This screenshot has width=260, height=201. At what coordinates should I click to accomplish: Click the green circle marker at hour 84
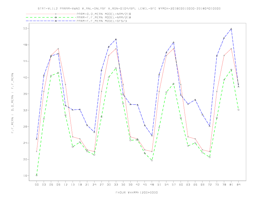coord(238,110)
